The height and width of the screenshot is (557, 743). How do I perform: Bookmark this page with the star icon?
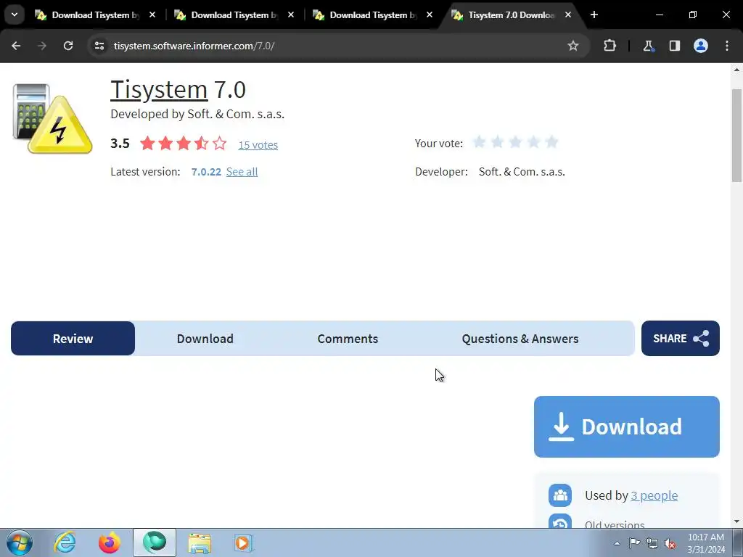573,46
